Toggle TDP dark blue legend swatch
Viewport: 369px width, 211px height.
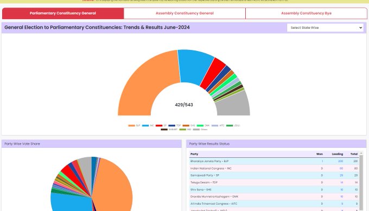click(x=172, y=126)
